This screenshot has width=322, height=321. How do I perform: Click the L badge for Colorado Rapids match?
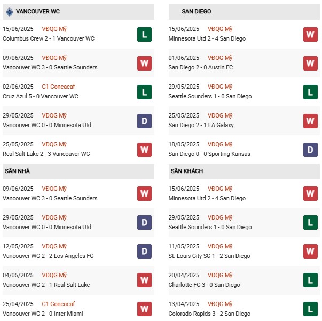[310, 309]
